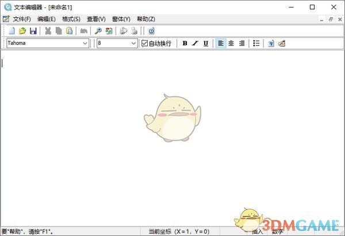Click the Help question mark icon

tap(151, 31)
